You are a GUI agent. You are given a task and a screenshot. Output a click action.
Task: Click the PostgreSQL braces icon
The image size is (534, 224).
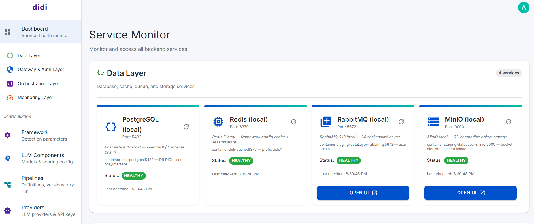[111, 127]
